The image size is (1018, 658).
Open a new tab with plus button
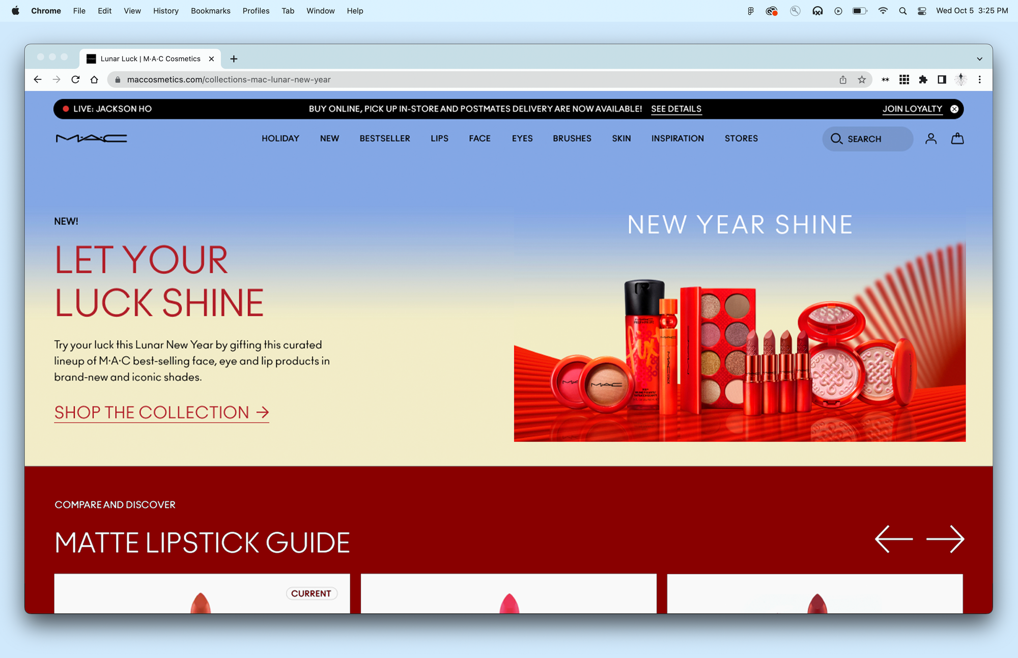pos(234,59)
